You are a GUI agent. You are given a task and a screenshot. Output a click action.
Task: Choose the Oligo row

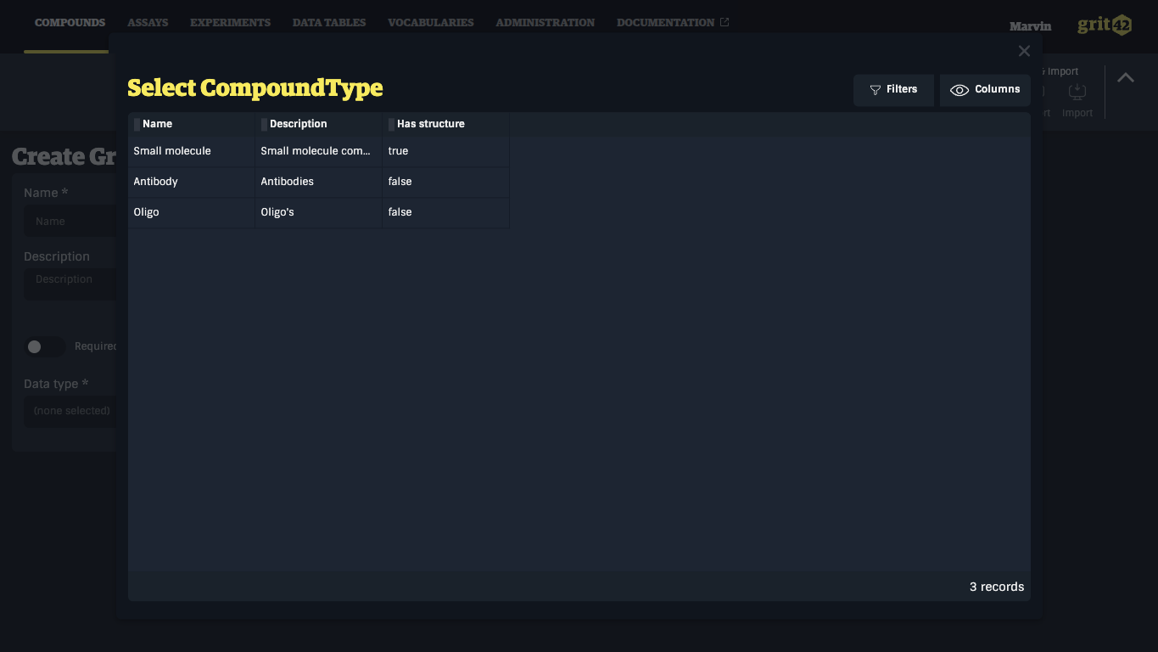[318, 212]
